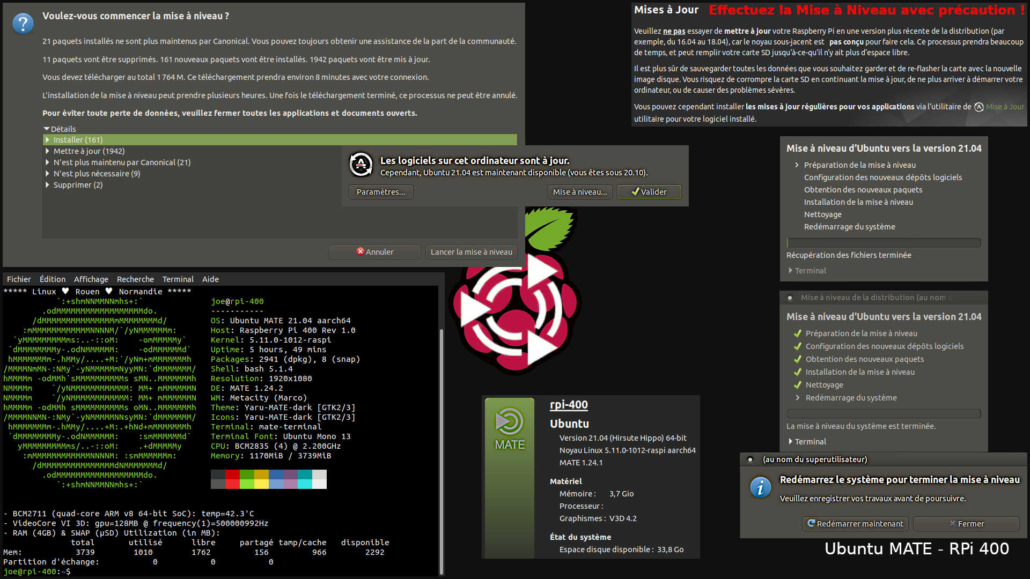1030x579 pixels.
Task: Click the Annuler button
Action: pyautogui.click(x=375, y=252)
